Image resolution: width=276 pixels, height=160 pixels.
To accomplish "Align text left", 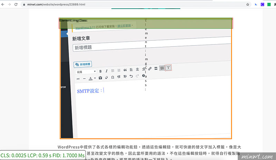I will pyautogui.click(x=131, y=70).
